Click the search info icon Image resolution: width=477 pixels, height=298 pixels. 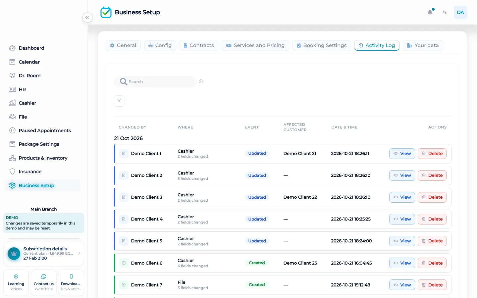[x=201, y=81]
